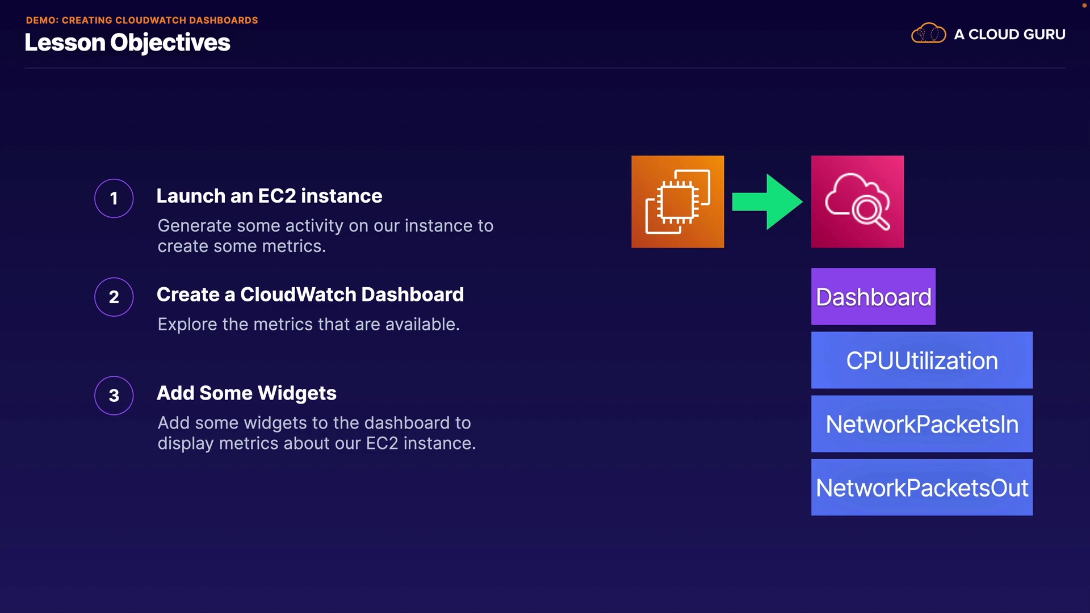Click the green right-pointing arrow
The image size is (1090, 613).
click(x=768, y=201)
